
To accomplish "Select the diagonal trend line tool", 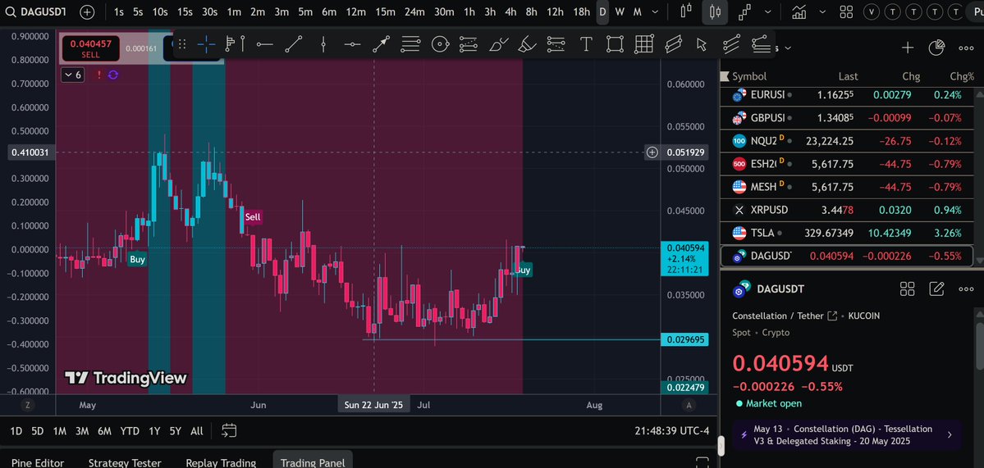I will coord(293,44).
